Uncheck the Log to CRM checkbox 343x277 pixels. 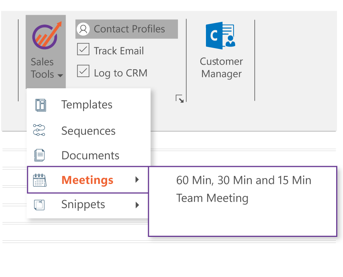[83, 71]
